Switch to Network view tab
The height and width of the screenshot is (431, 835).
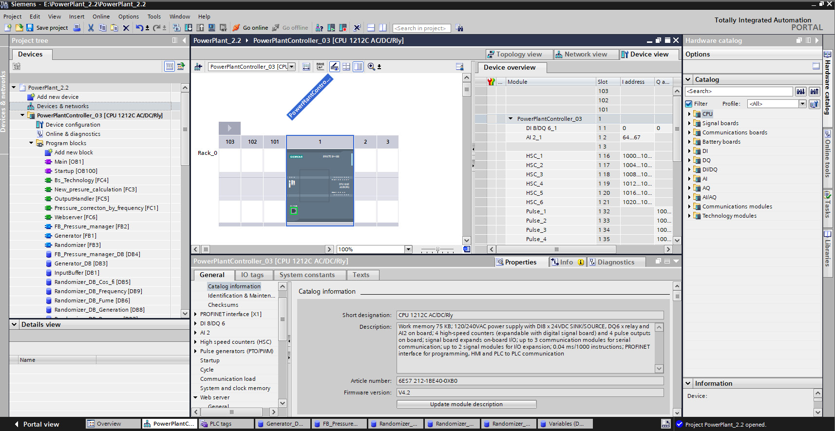(x=586, y=55)
